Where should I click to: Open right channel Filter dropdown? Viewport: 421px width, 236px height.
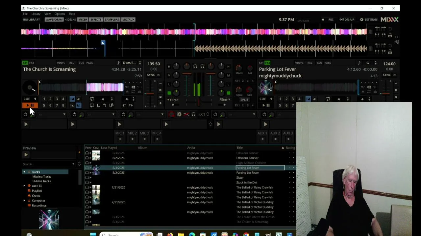(225, 100)
